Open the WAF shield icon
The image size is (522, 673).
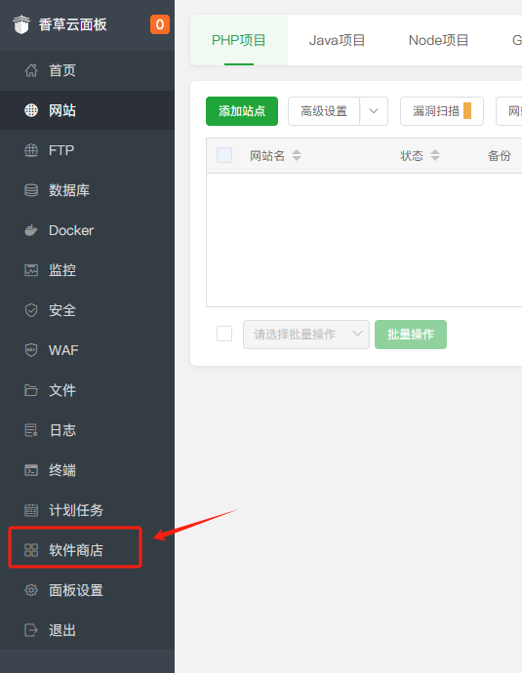tap(31, 350)
